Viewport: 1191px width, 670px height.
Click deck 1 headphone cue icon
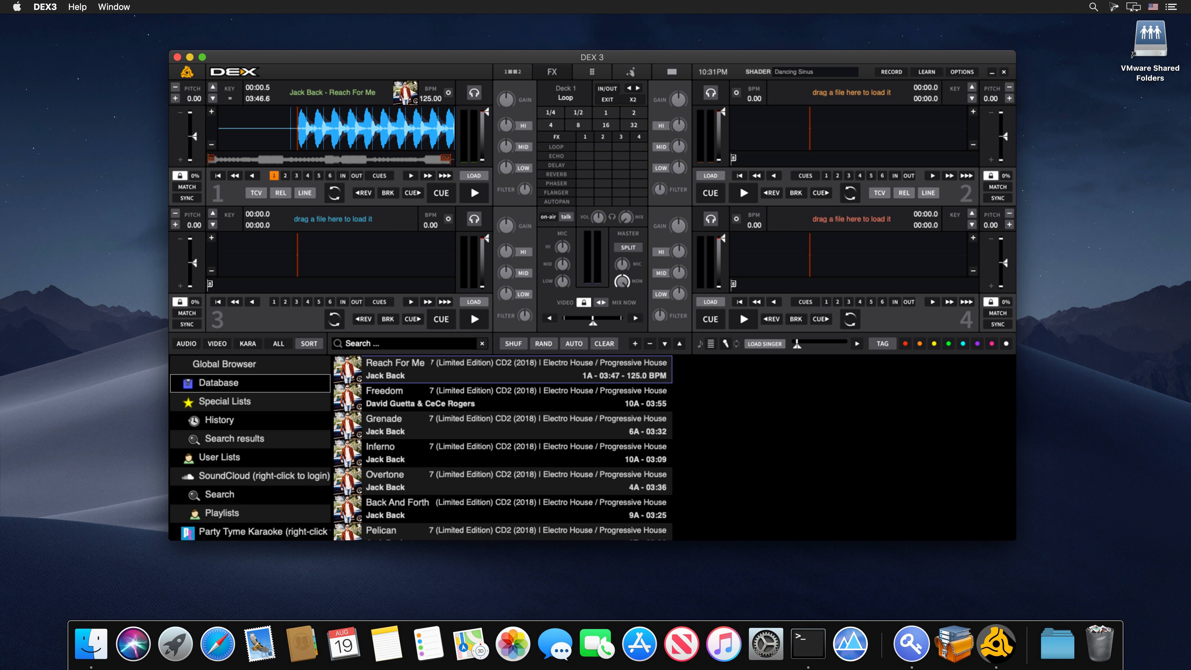tap(474, 92)
